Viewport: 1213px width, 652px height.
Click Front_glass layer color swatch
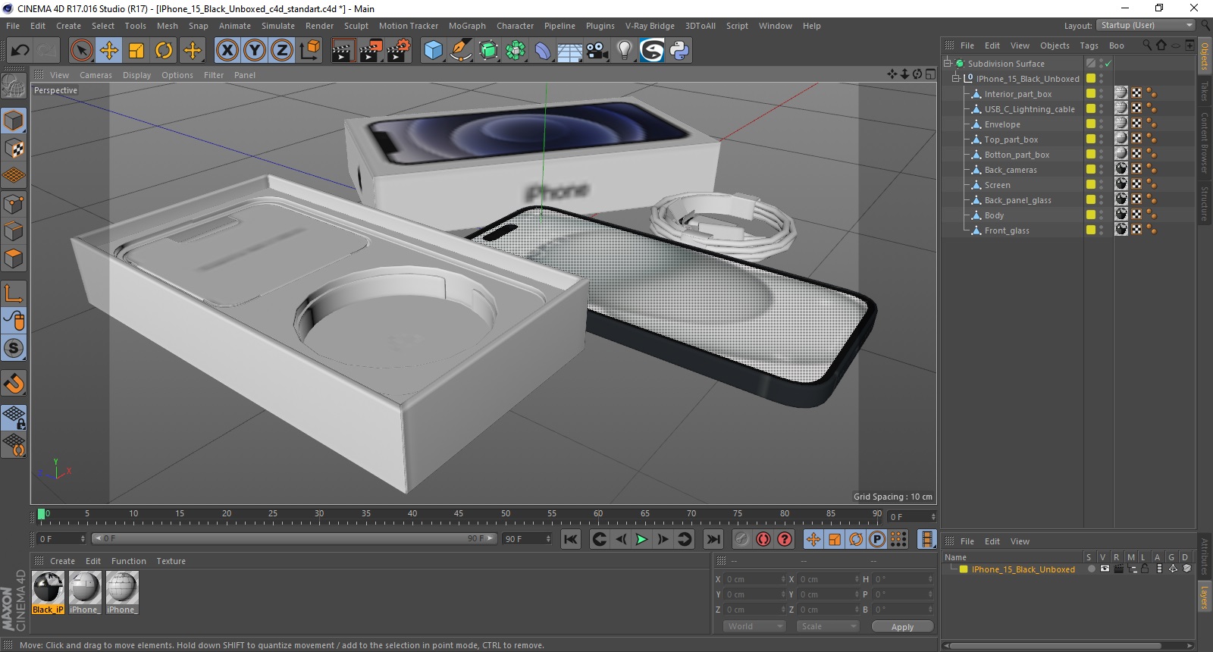(x=1091, y=230)
